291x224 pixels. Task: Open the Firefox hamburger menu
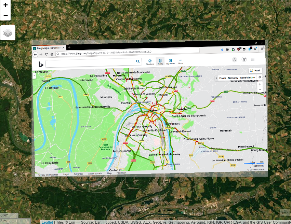[x=262, y=49]
